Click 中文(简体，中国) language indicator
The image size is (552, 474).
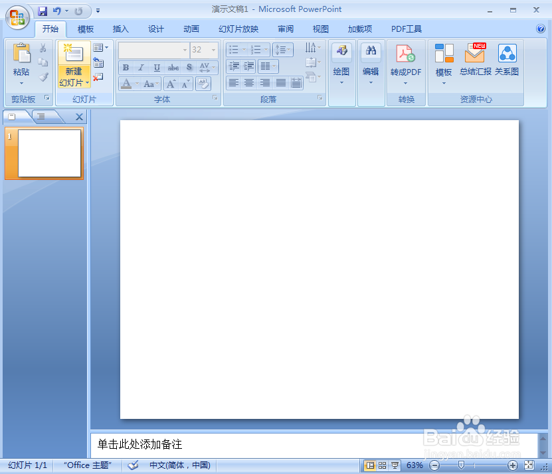click(x=180, y=465)
